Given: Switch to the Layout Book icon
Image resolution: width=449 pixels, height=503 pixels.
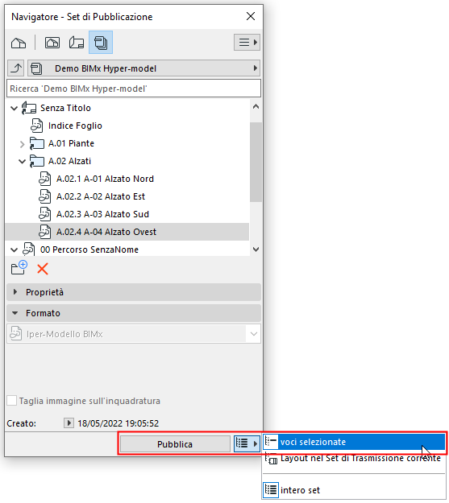Looking at the screenshot, I should [x=77, y=43].
